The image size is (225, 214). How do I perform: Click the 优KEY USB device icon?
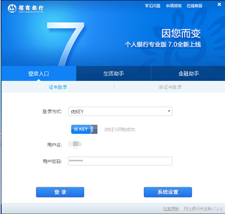[x=84, y=129]
